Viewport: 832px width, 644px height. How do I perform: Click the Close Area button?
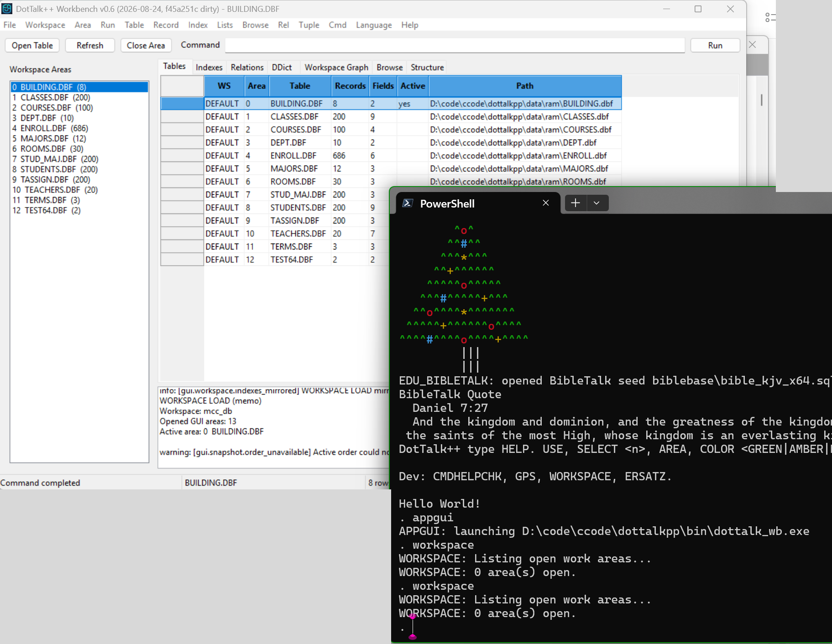click(146, 45)
